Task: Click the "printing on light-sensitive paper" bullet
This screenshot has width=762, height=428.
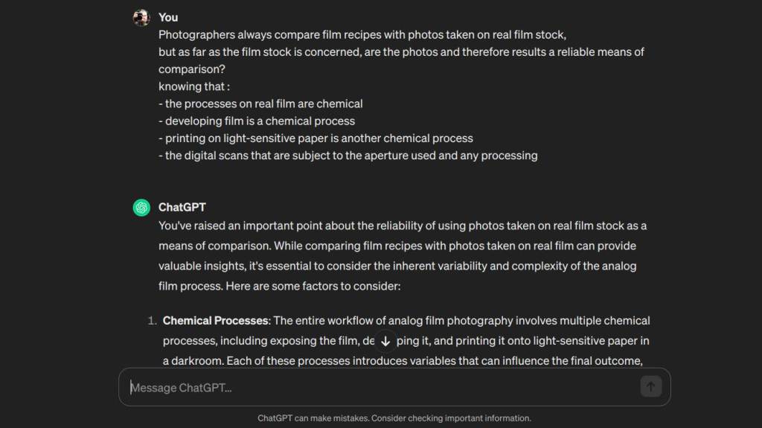Action: pyautogui.click(x=316, y=138)
